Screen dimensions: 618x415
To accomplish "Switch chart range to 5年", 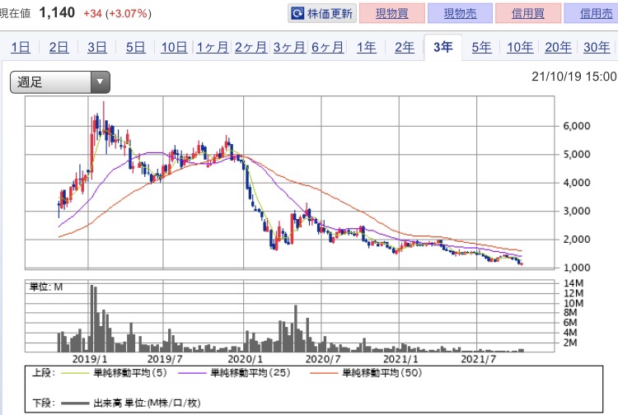I will [481, 48].
